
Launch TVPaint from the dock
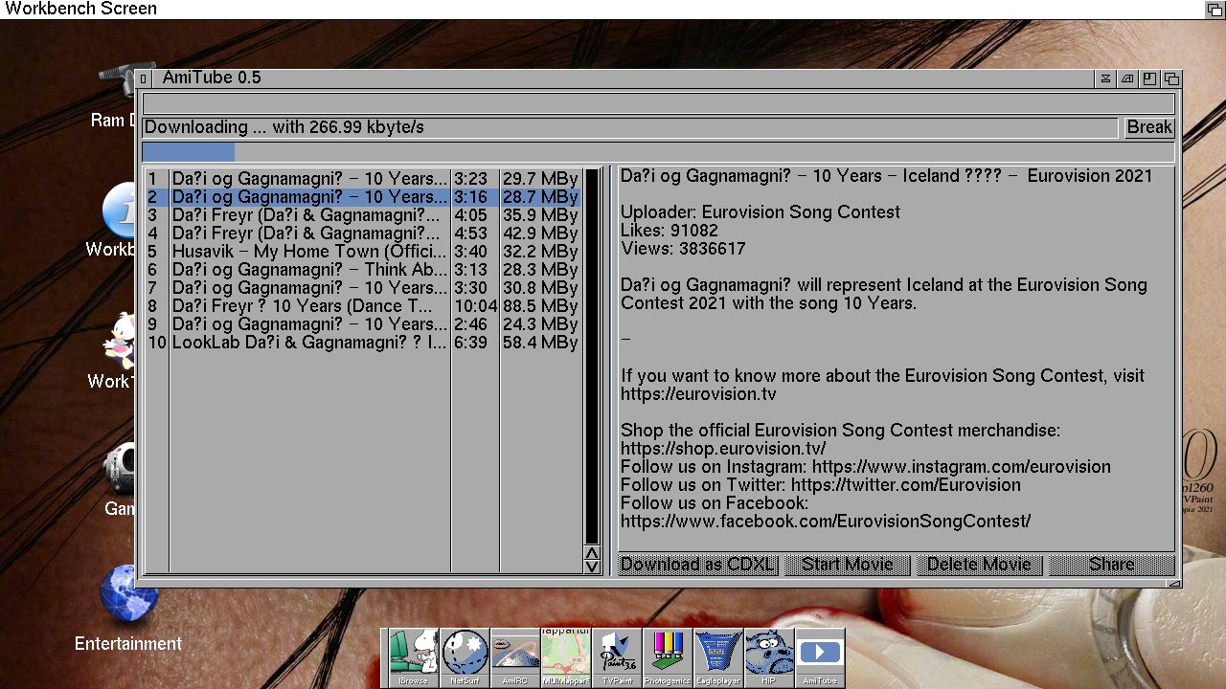click(617, 657)
